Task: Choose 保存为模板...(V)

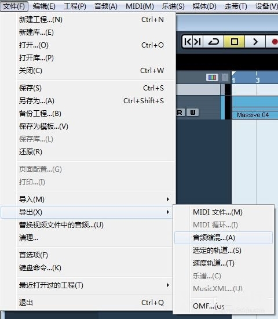Action: 88,126
